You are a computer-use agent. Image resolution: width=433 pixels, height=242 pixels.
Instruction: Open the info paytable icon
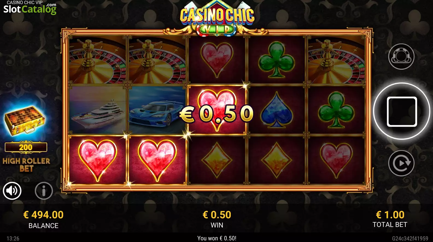[44, 191]
